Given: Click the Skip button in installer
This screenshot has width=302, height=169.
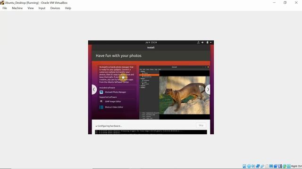Looking at the screenshot, I should point(201,125).
